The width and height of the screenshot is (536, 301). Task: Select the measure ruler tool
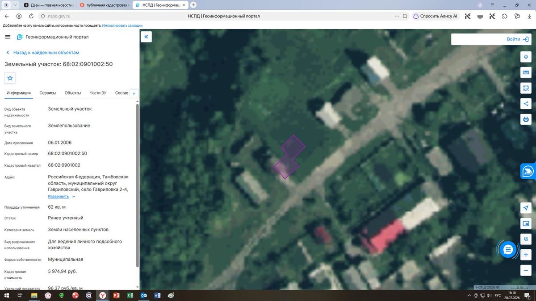tap(526, 73)
